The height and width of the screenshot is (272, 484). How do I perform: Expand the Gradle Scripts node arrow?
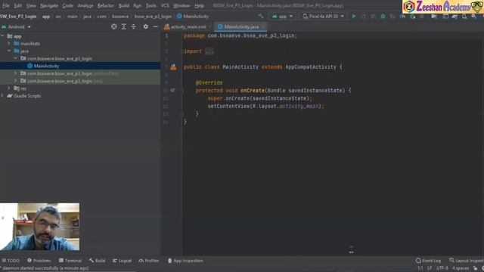click(3, 96)
